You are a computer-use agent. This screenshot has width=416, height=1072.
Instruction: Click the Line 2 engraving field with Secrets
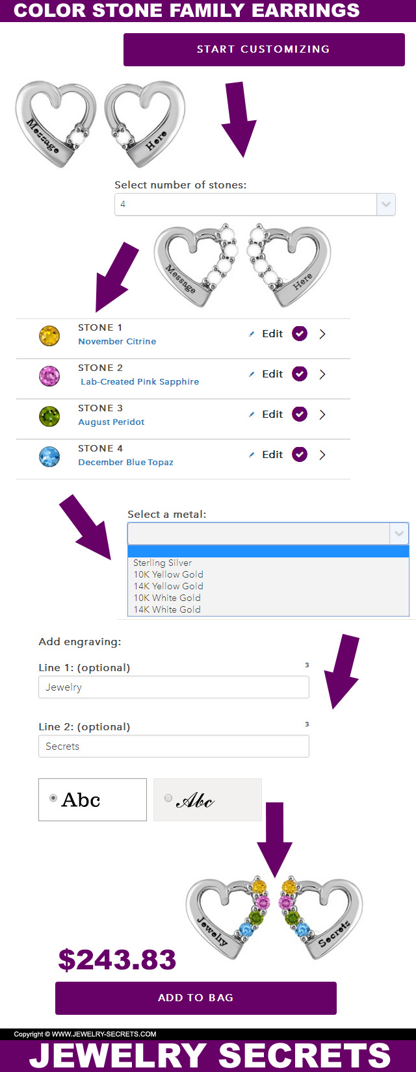click(174, 747)
